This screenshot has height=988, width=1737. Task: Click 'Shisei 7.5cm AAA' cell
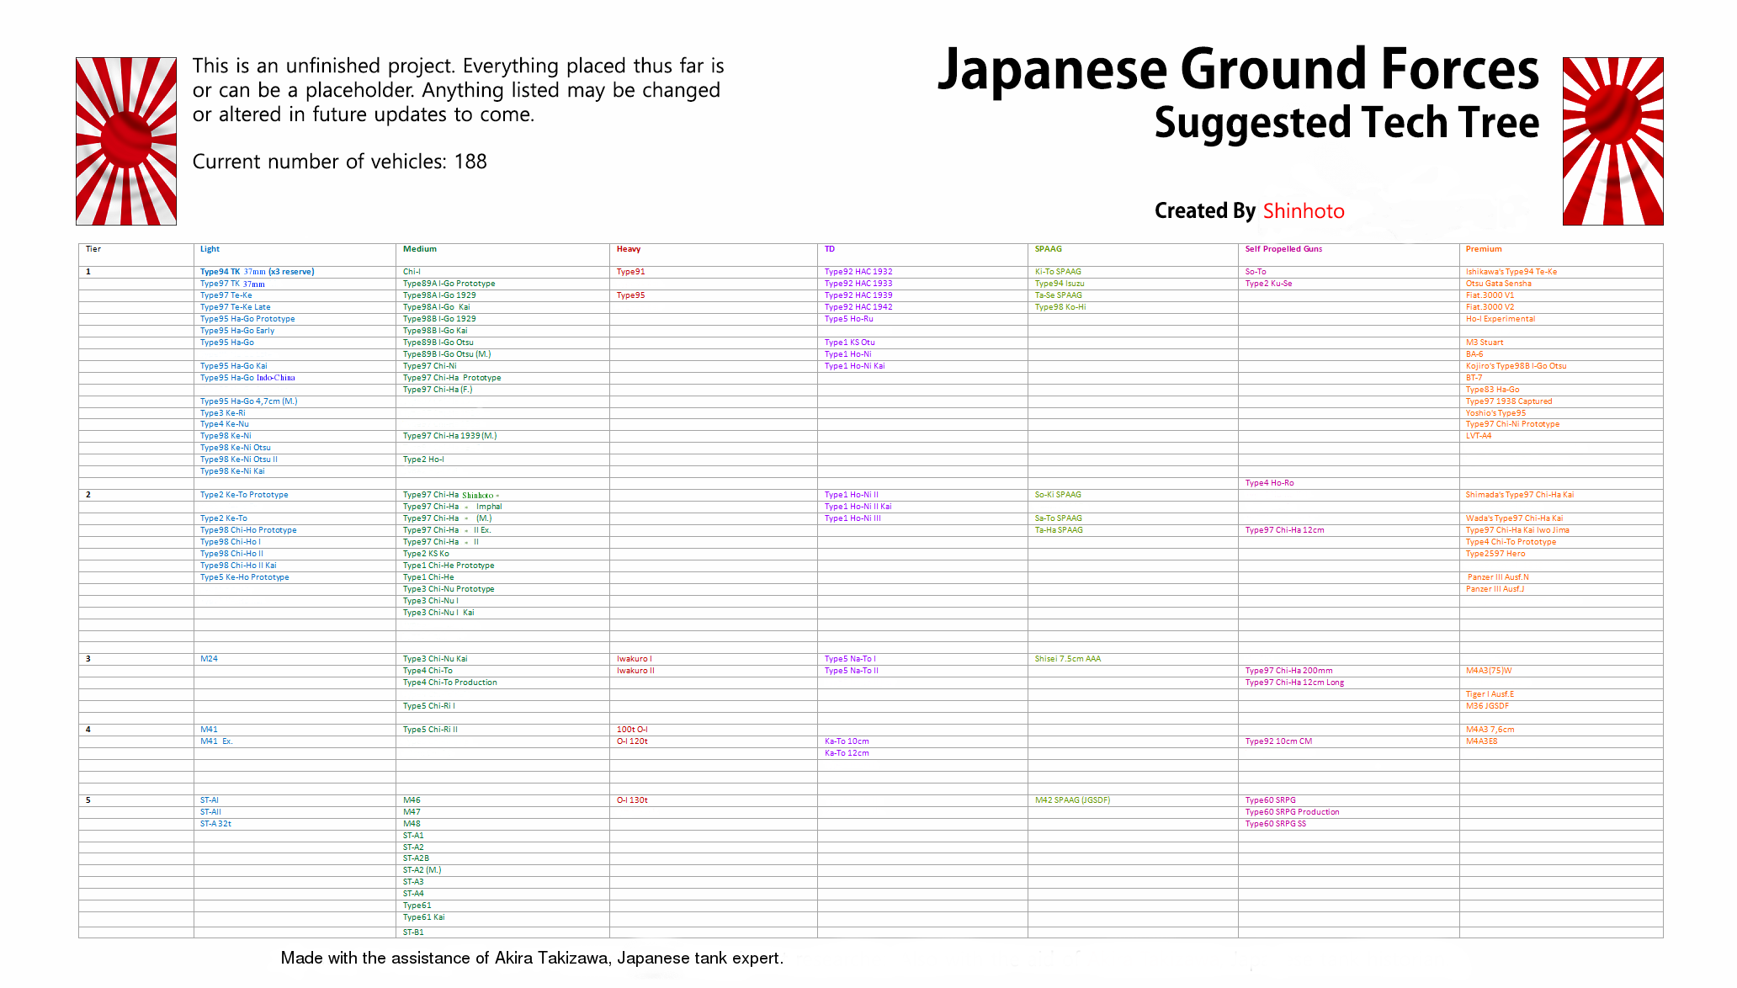click(1067, 659)
